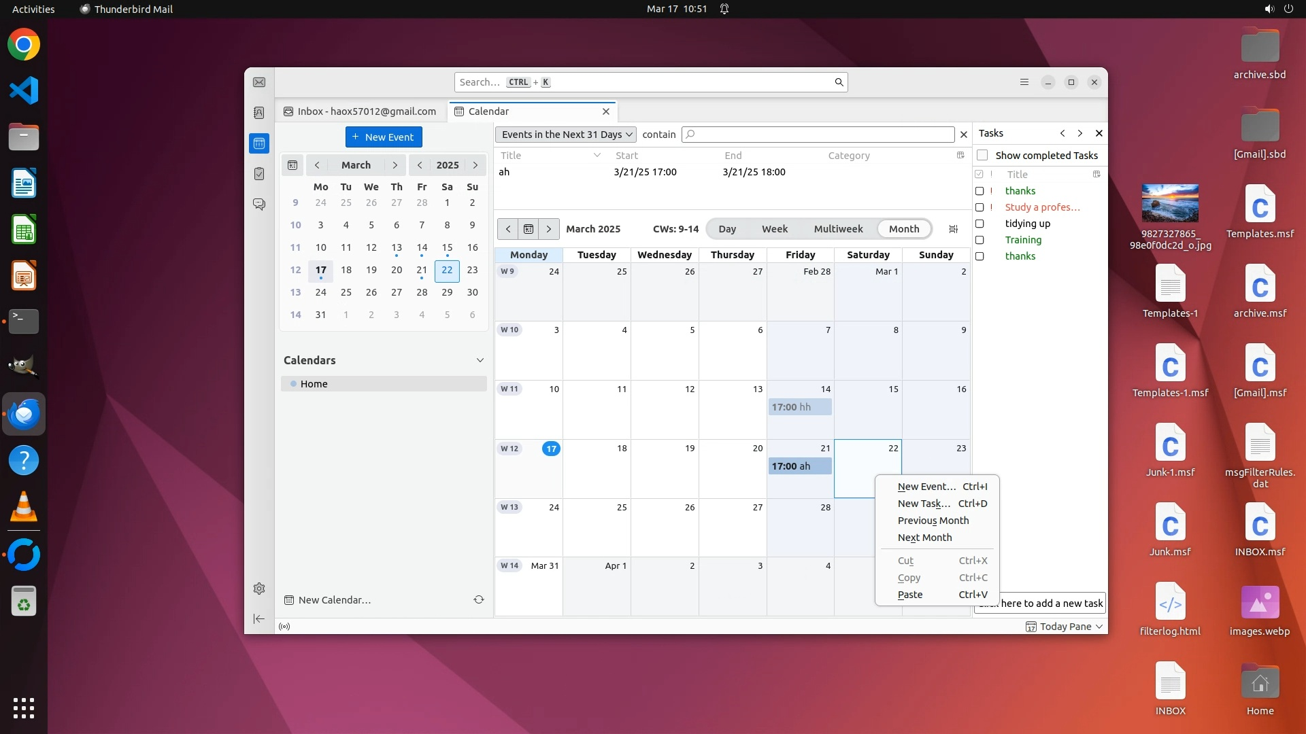Choose Next Month in context menu
1306x734 pixels.
(924, 538)
